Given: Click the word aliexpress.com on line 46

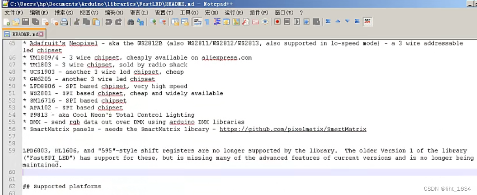Looking at the screenshot, I should [x=227, y=58].
